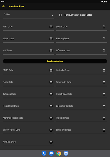Open the Phone app in dock
This screenshot has width=110, height=157.
44,153
